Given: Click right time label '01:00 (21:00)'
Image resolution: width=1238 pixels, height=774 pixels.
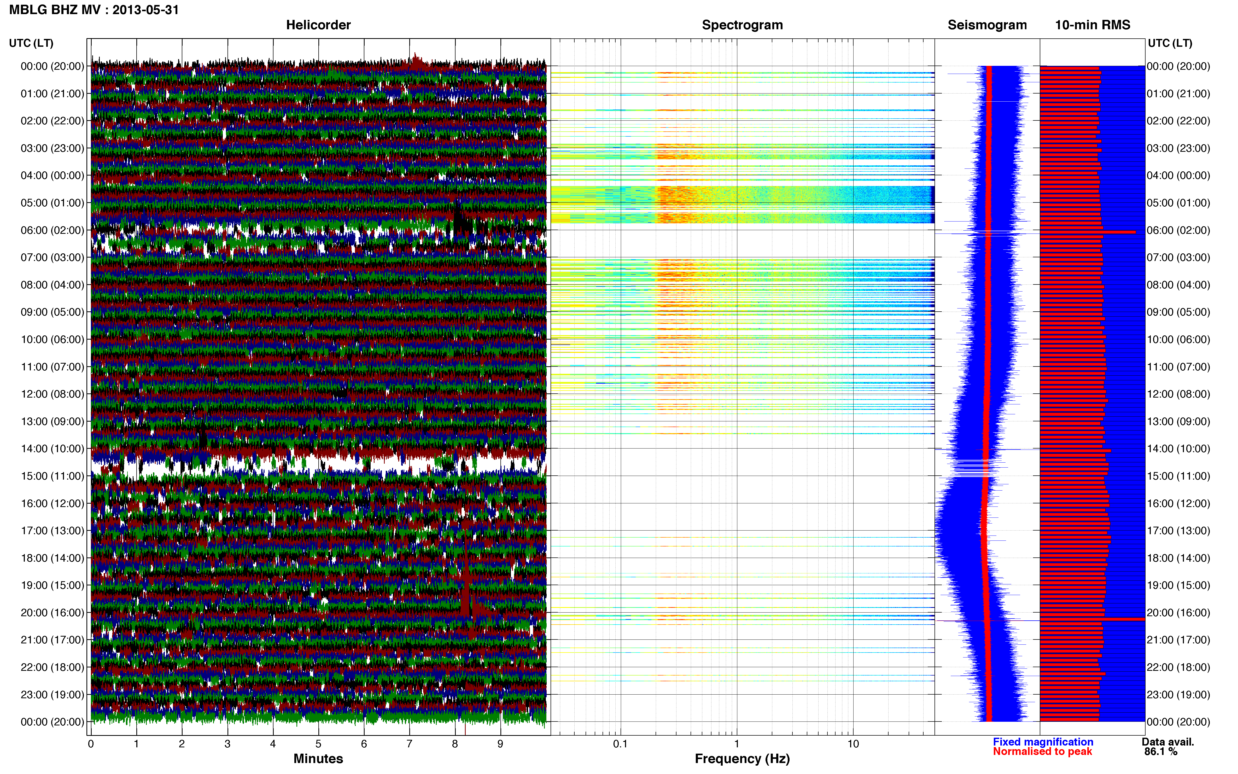Looking at the screenshot, I should (1178, 94).
